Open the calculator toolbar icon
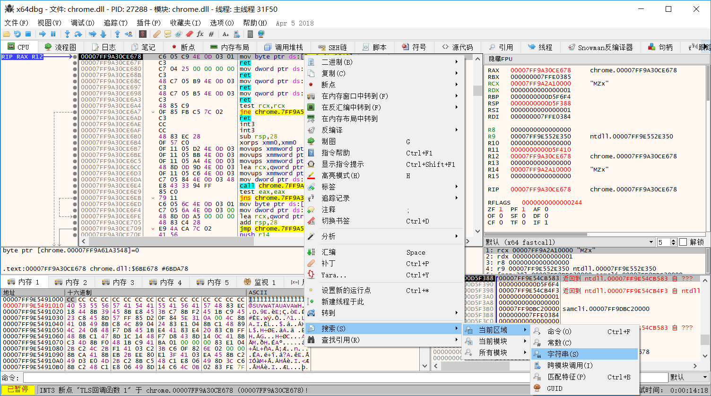Viewport: 711px width, 396px height. tap(250, 34)
